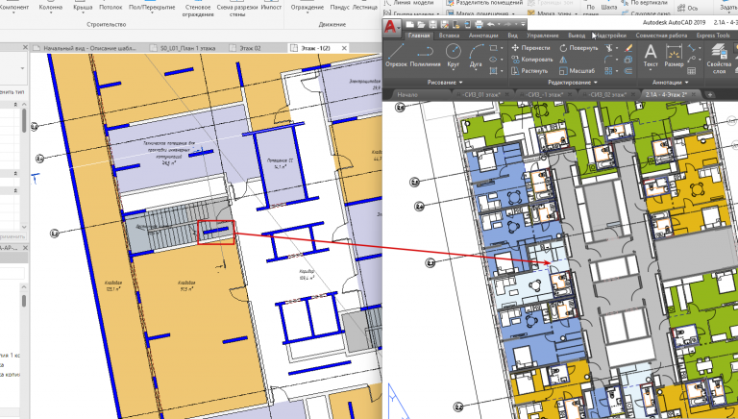
Task: Select the Текст text tool
Action: 651,56
